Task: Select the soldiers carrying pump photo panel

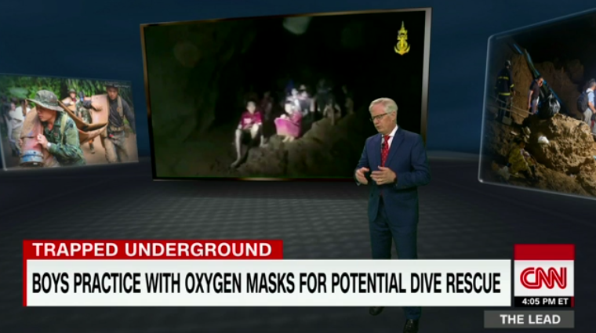Action: pyautogui.click(x=67, y=121)
